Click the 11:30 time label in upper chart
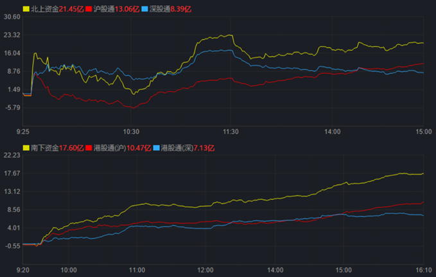Image resolution: width=436 pixels, height=277 pixels. (231, 131)
